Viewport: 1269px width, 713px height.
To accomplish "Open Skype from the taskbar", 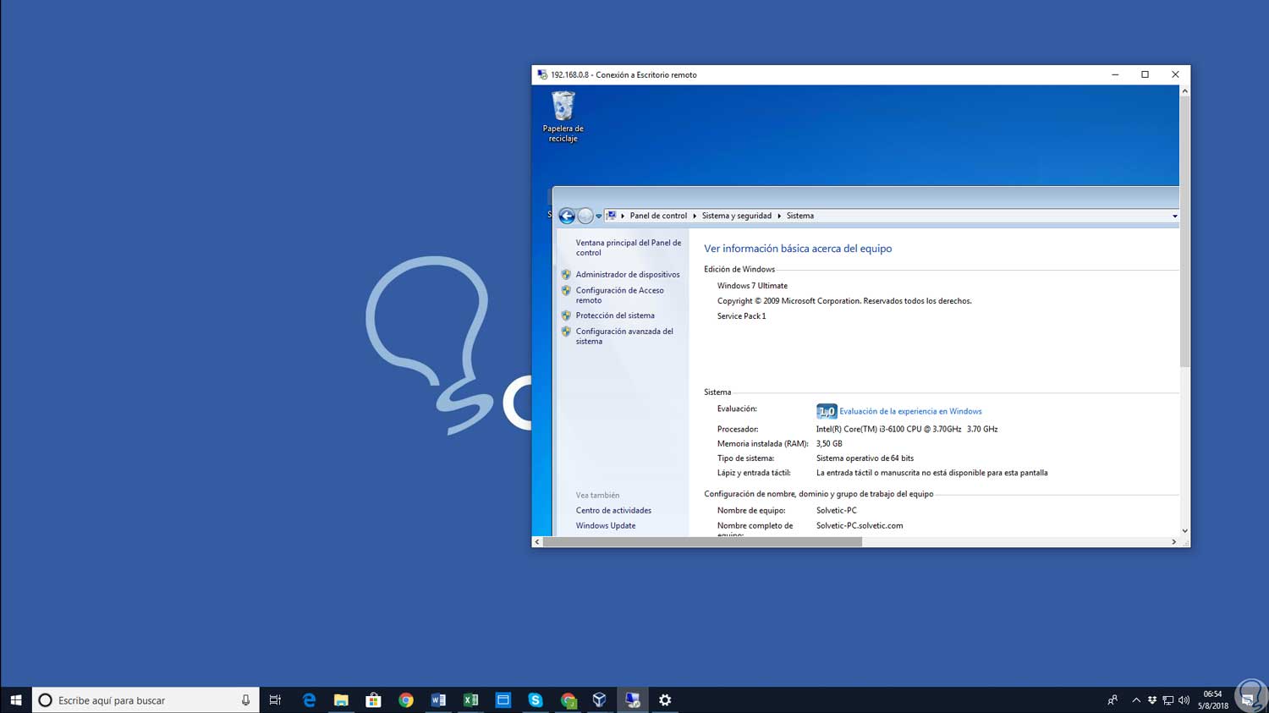I will coord(535,700).
